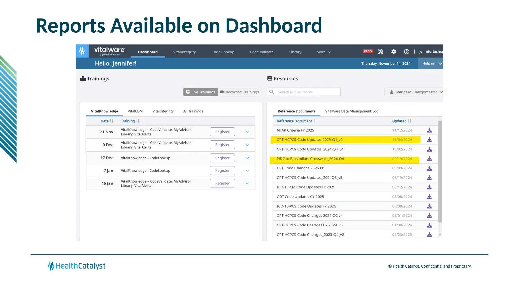Switch to Recorded Trainings view

[x=239, y=92]
